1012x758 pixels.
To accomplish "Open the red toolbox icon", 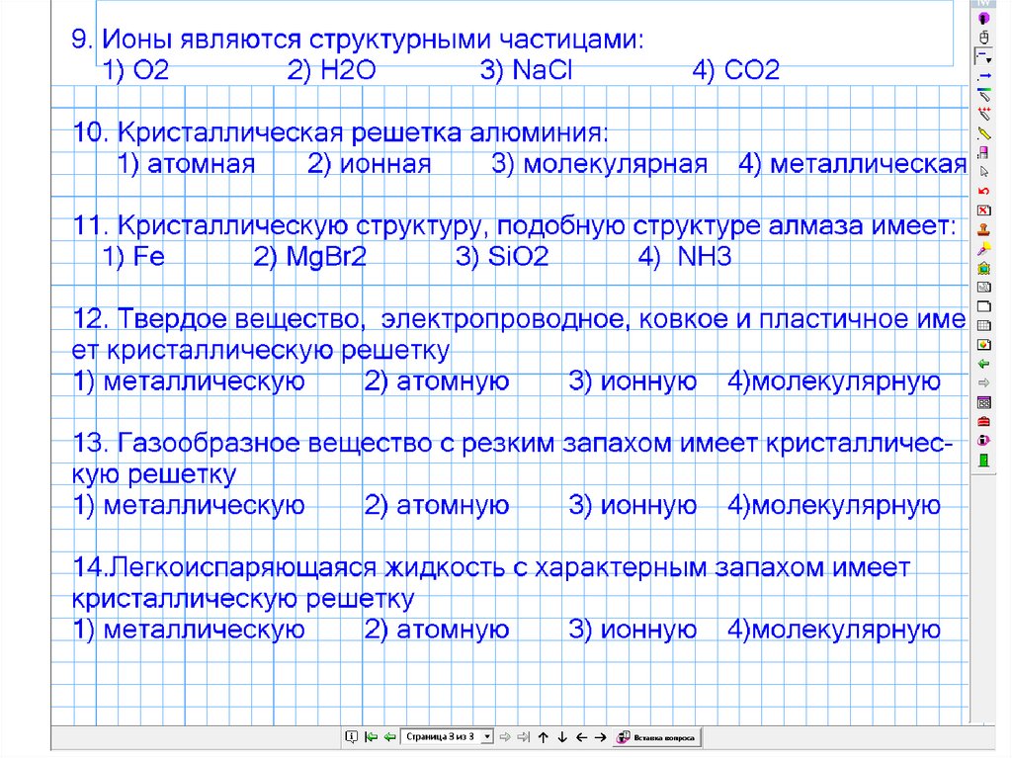I will [983, 422].
